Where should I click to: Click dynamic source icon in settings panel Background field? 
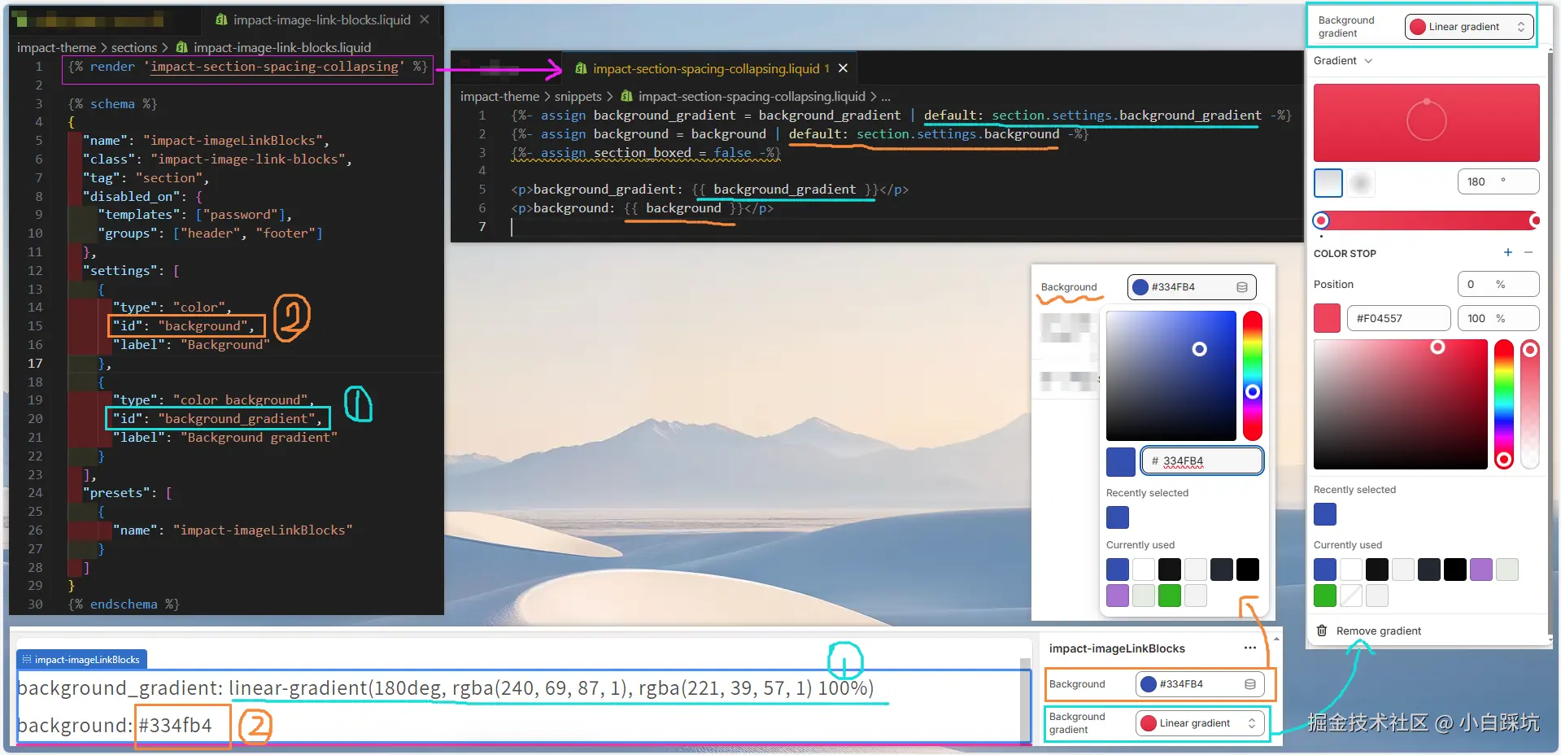[1250, 684]
